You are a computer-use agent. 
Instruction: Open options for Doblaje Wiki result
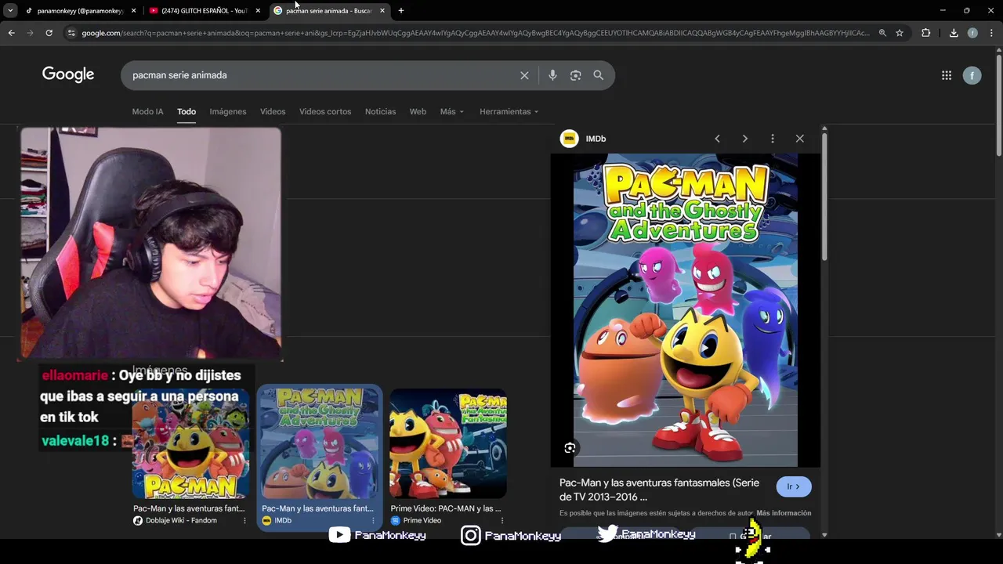tap(244, 520)
